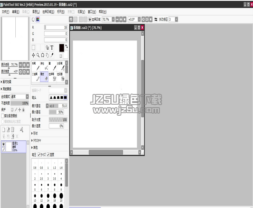Click the foreground black color swatch

[62, 48]
